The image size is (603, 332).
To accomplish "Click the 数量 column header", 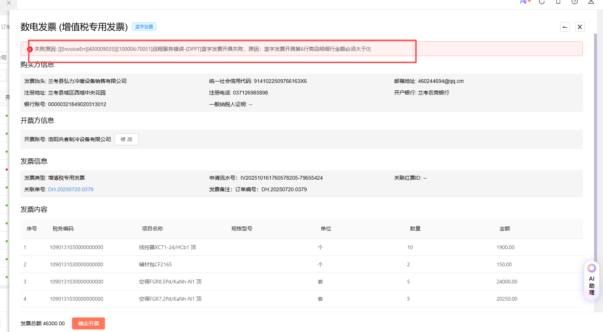I will pyautogui.click(x=415, y=229).
